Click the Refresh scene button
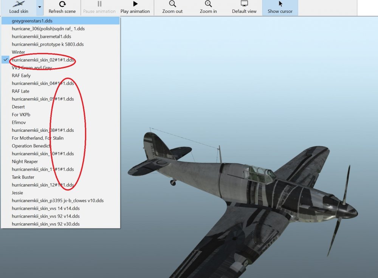 pyautogui.click(x=62, y=8)
